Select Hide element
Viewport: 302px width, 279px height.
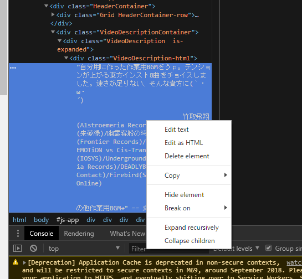point(189,195)
